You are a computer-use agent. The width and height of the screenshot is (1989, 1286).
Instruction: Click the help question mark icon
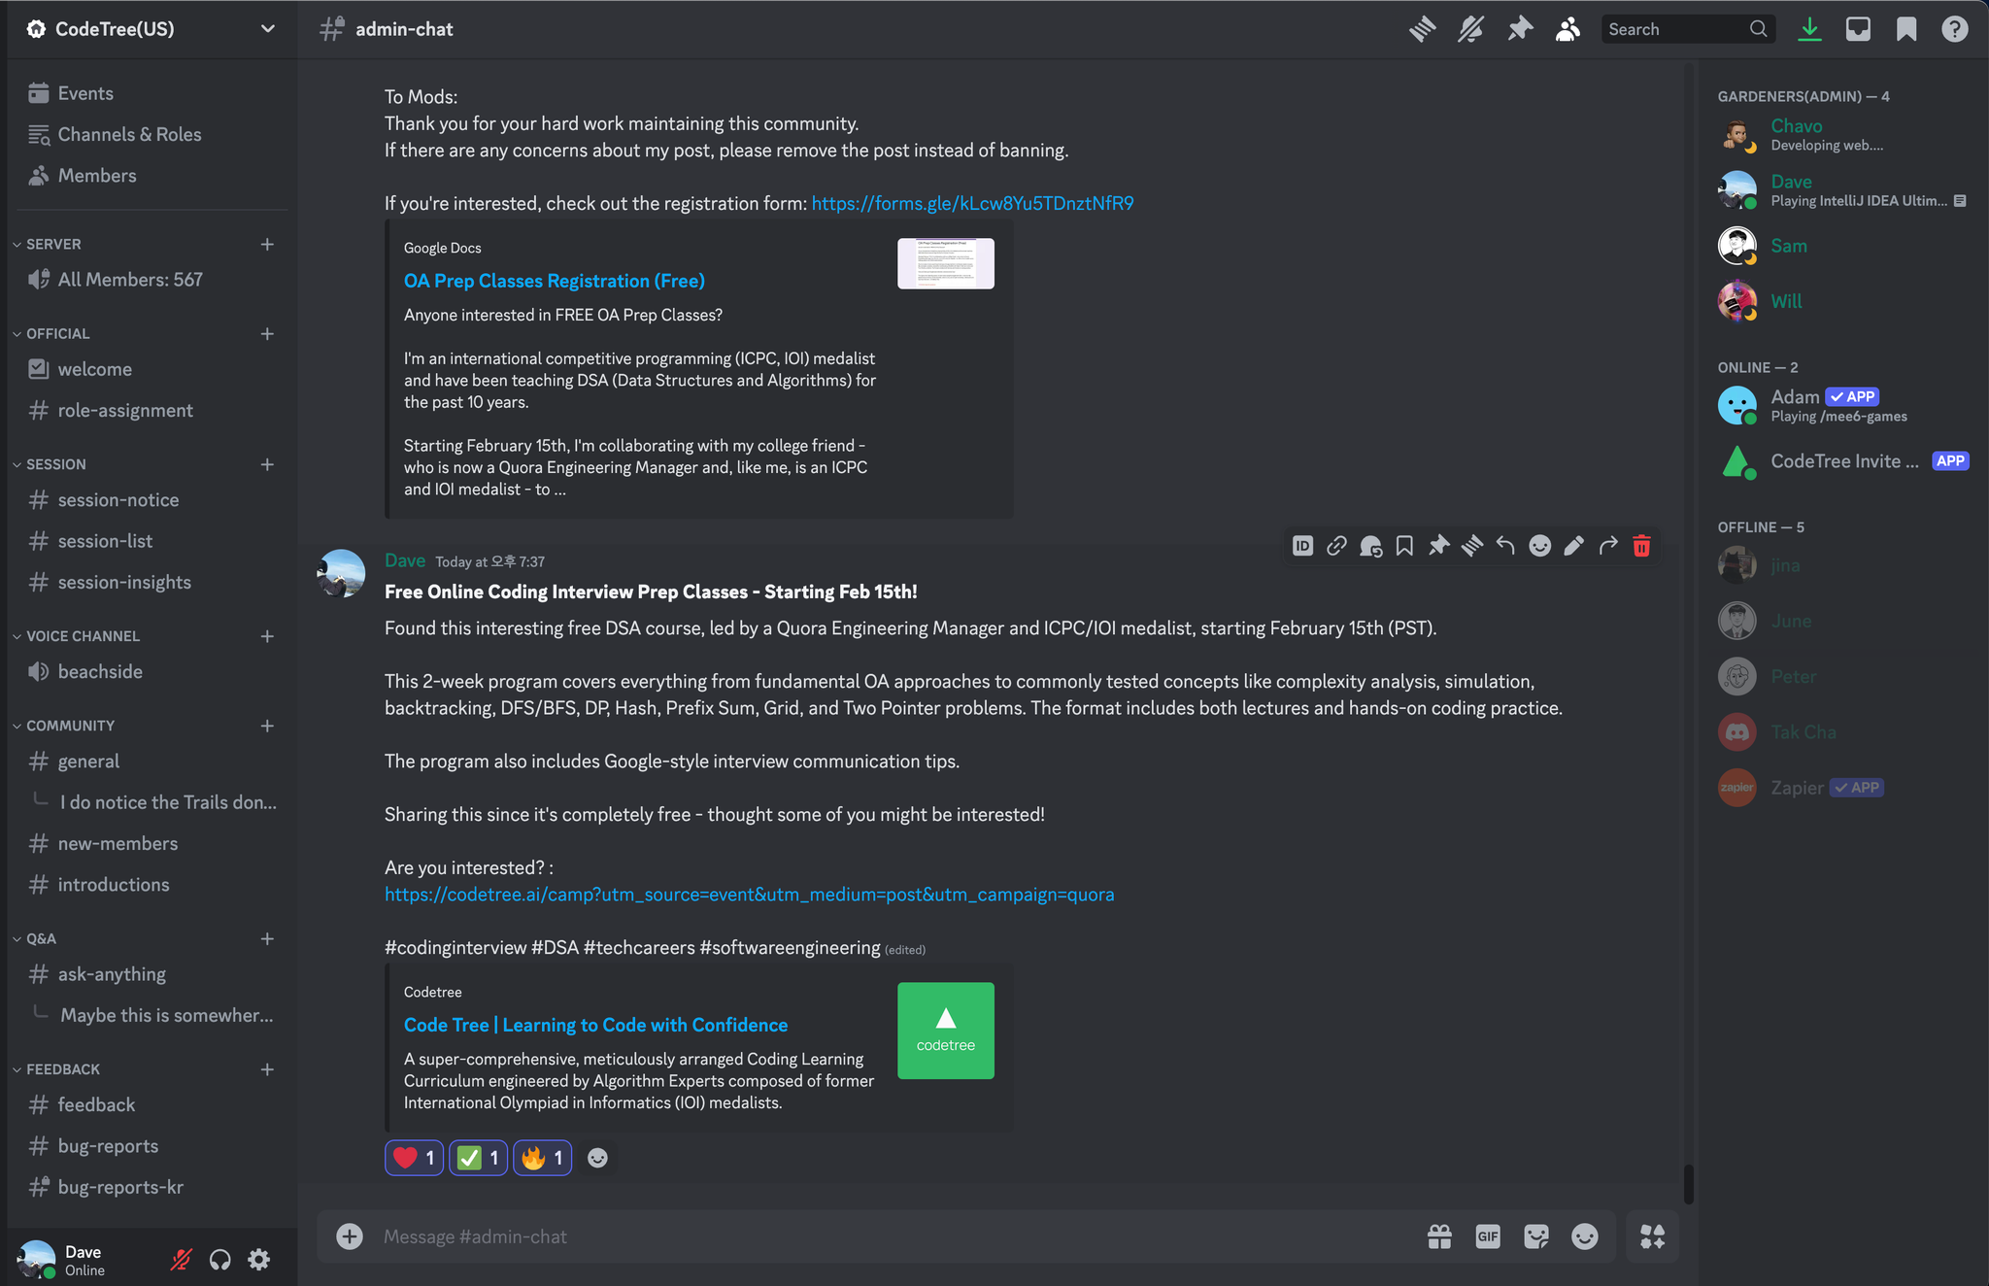[1954, 29]
